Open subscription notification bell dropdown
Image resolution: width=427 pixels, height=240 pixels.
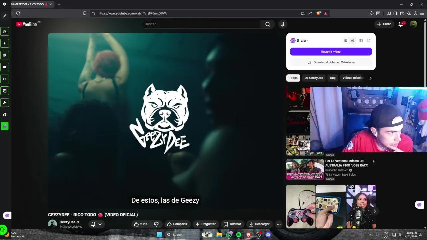coord(97,224)
